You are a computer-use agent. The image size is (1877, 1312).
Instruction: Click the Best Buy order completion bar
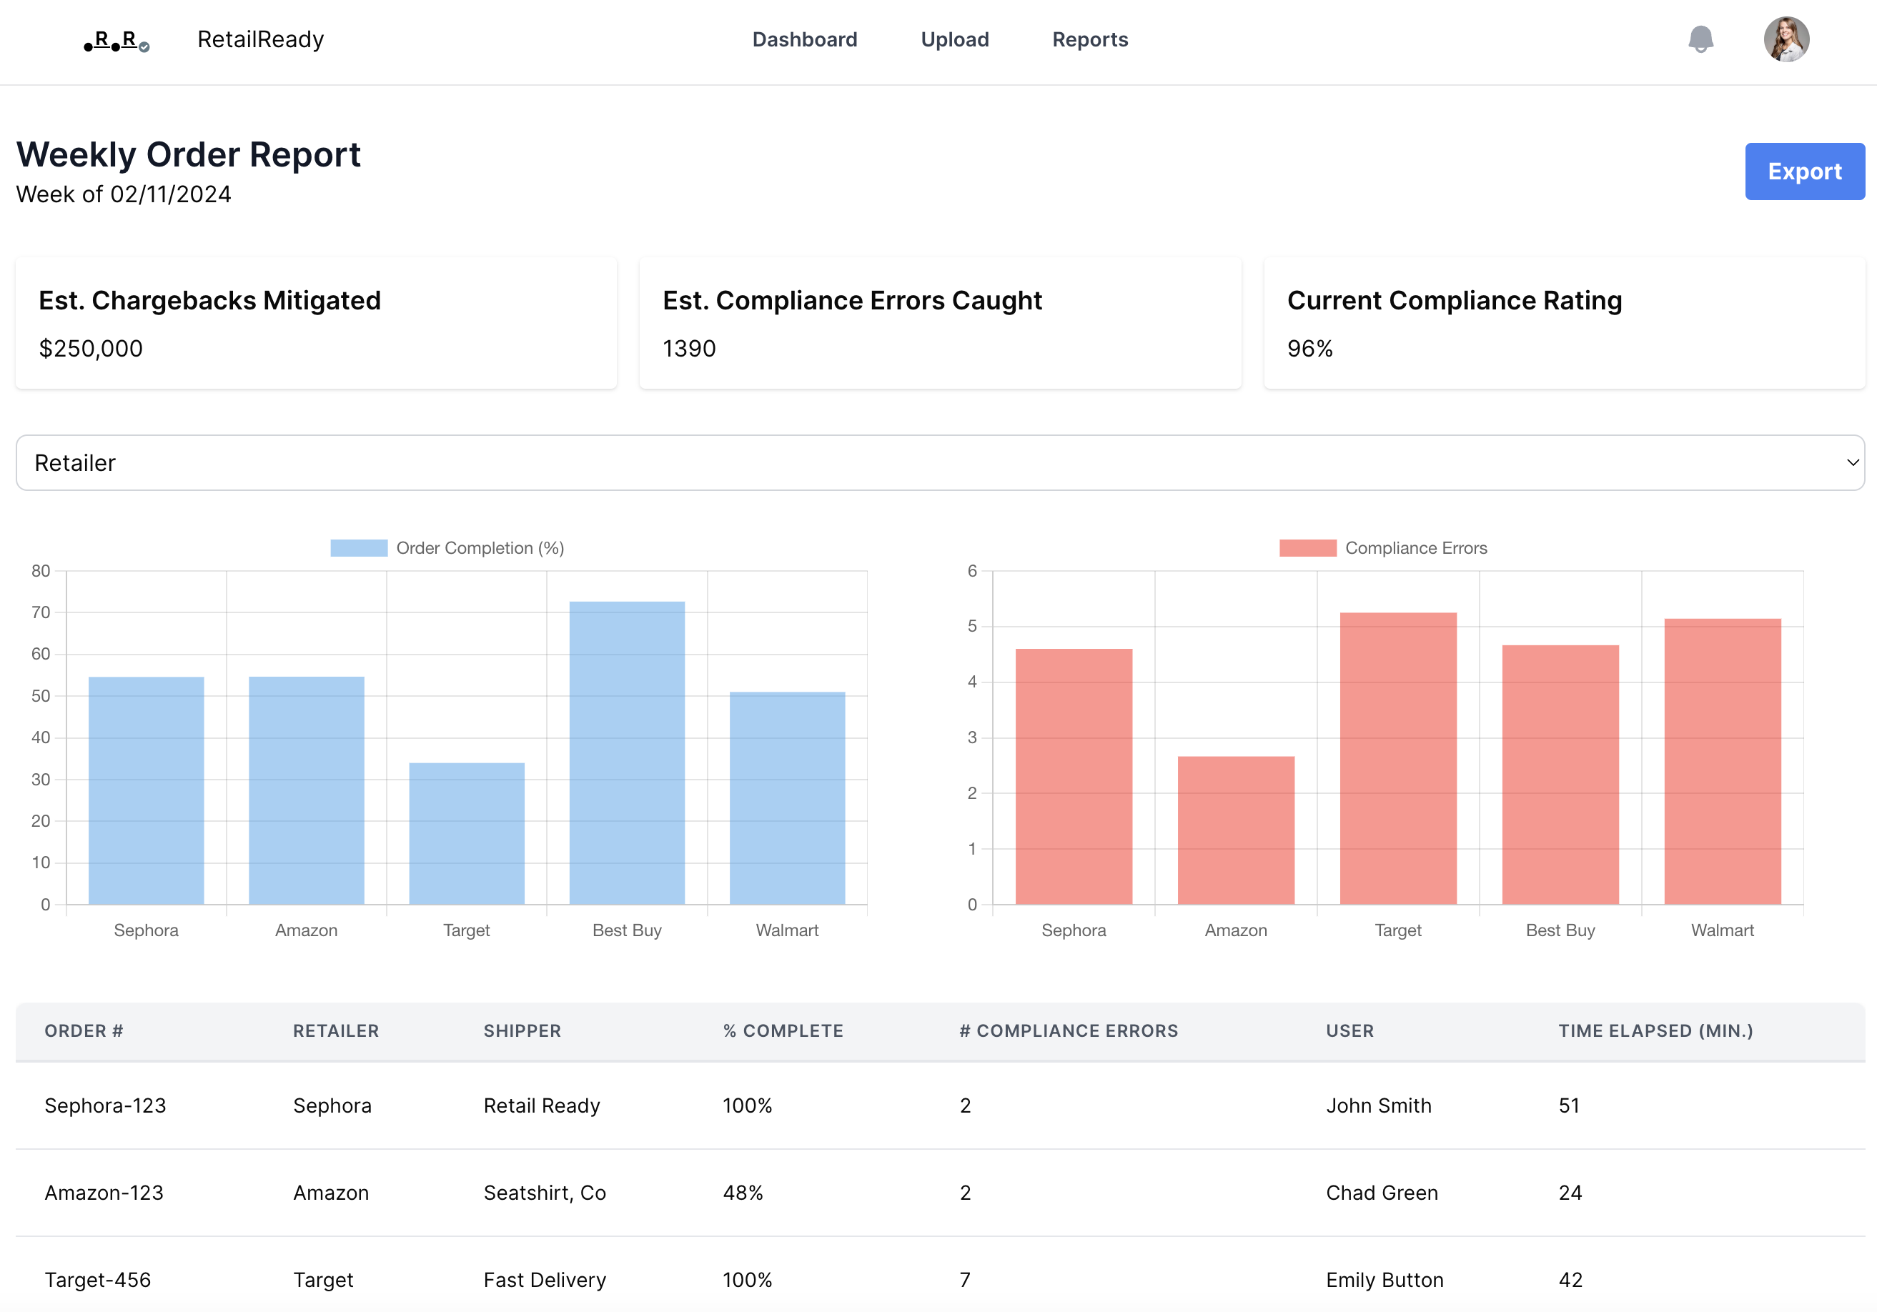pos(627,752)
